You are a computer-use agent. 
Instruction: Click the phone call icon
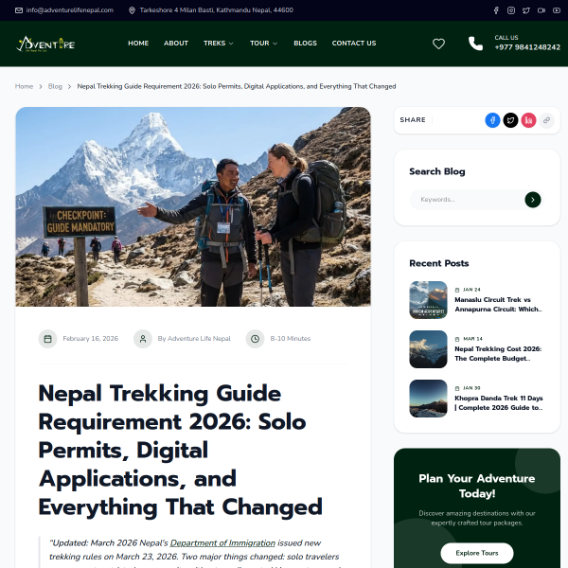coord(475,44)
